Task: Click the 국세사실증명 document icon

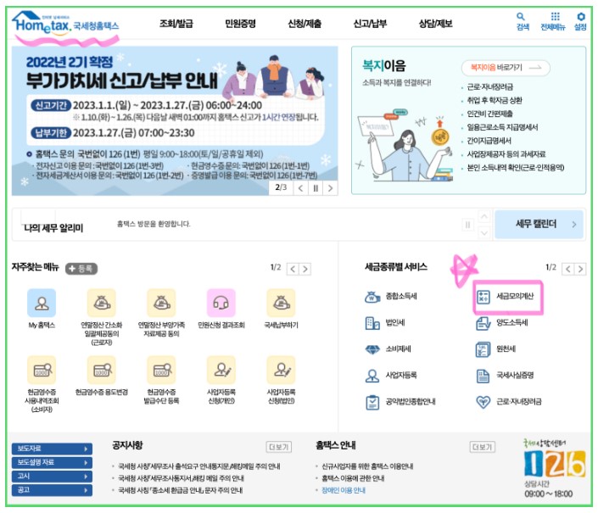Action: [483, 376]
